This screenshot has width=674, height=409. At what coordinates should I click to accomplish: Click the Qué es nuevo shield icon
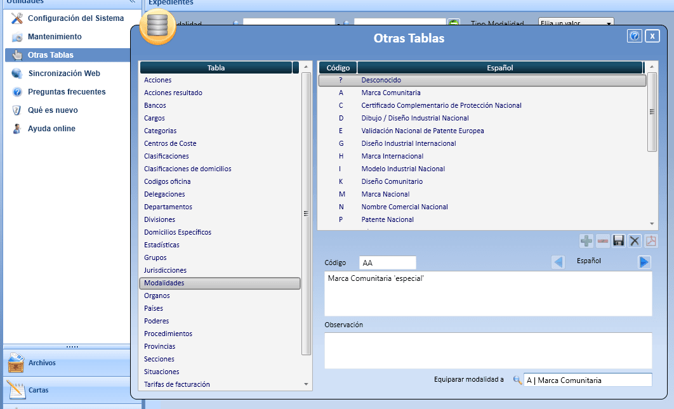(x=17, y=110)
